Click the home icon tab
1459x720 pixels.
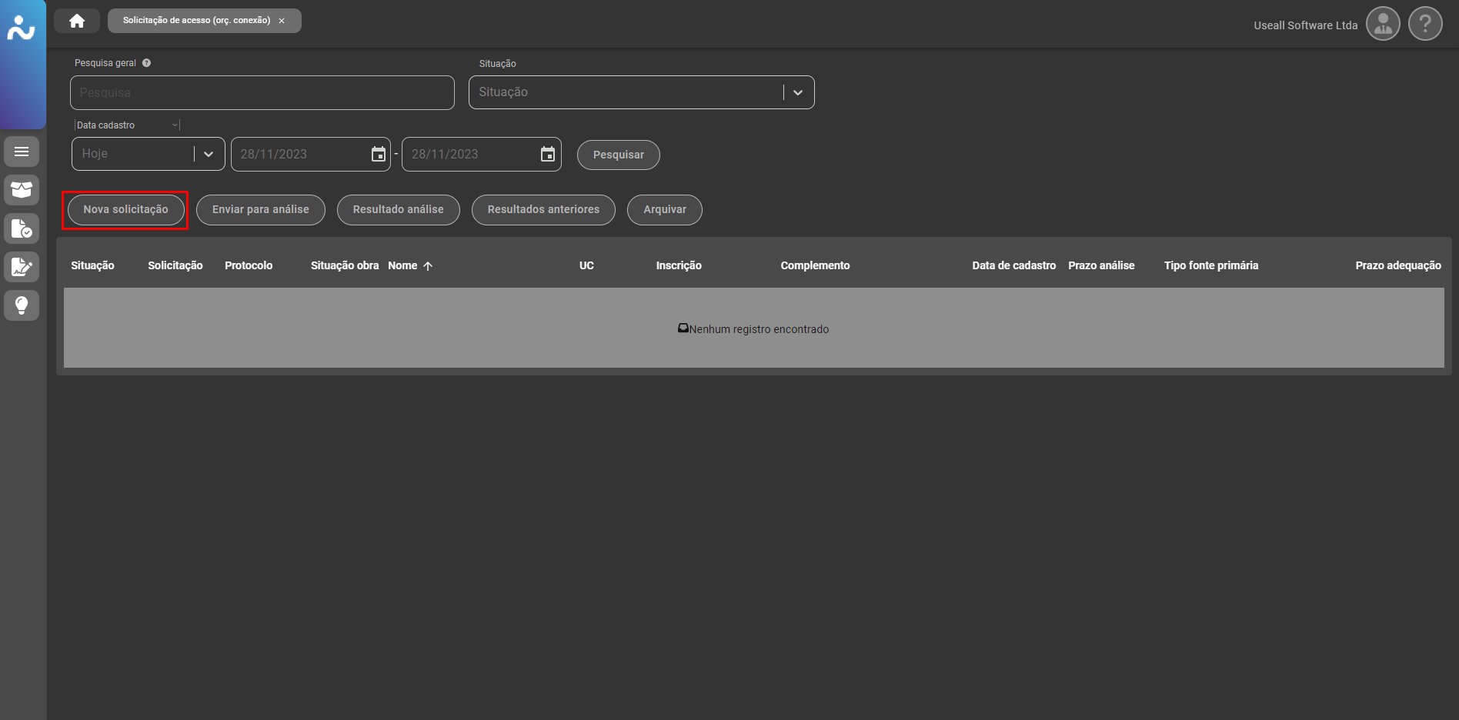click(x=77, y=21)
